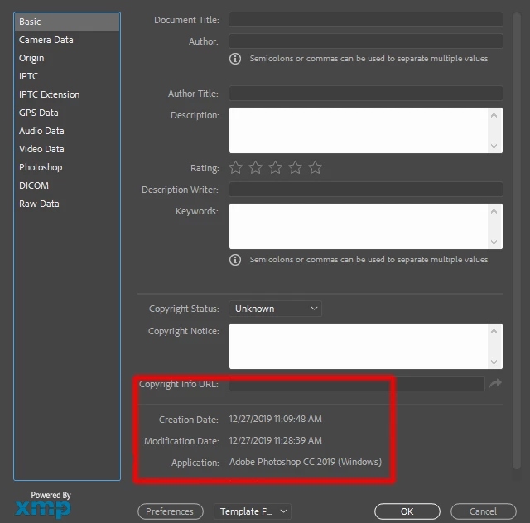Click Creation Date value 11:09:48 AM
The height and width of the screenshot is (523, 530).
tap(276, 419)
